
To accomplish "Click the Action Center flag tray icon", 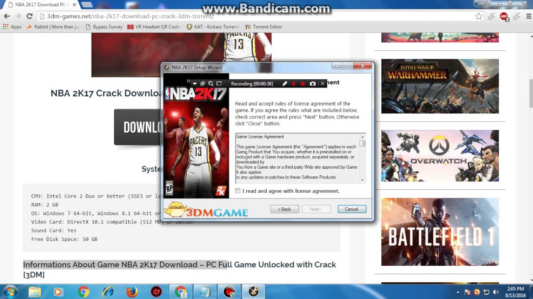I will 467,292.
